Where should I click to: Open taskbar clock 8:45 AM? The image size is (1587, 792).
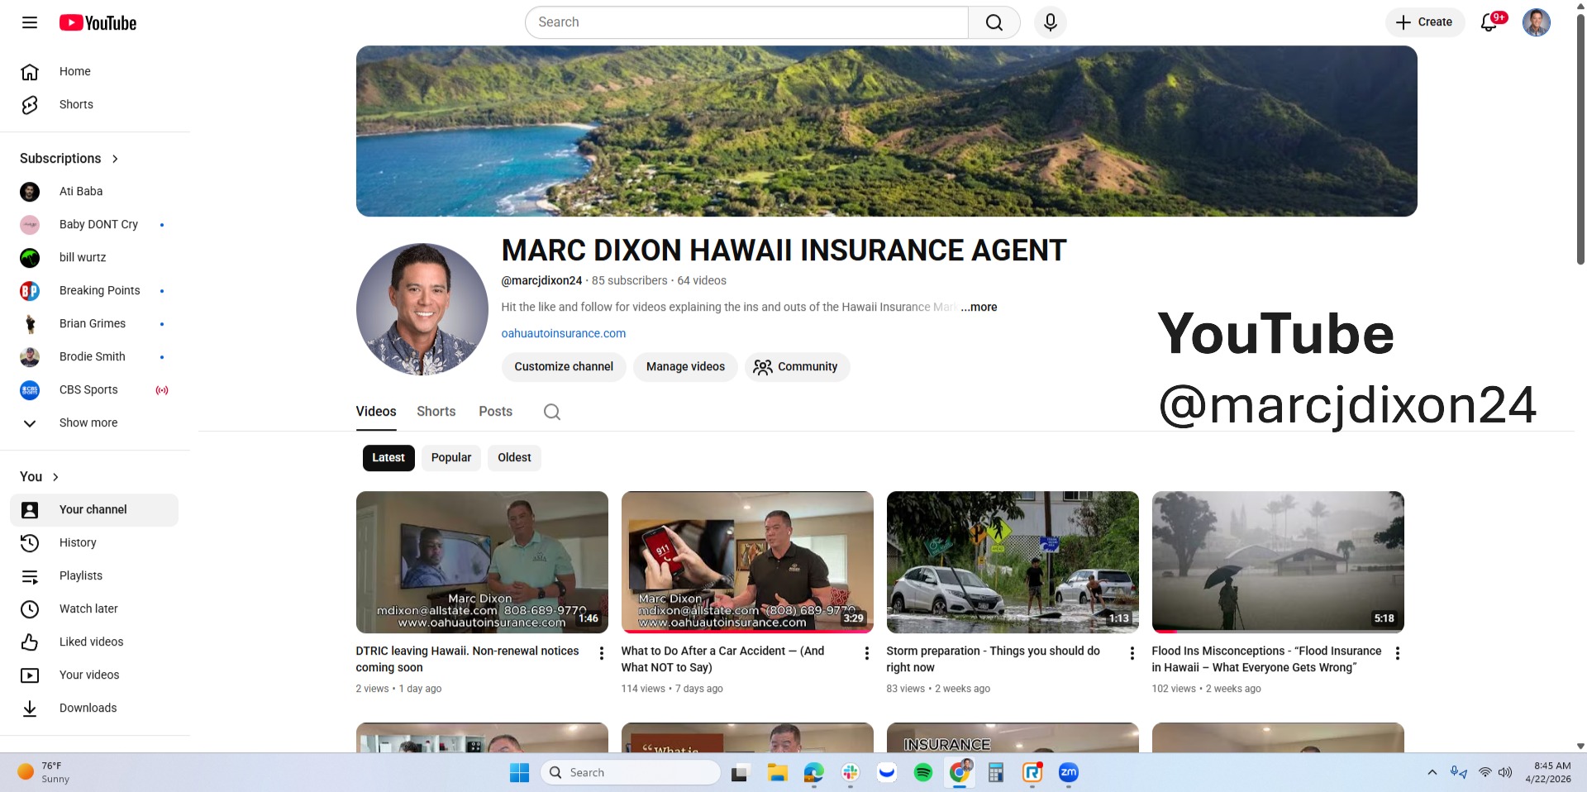click(x=1548, y=772)
